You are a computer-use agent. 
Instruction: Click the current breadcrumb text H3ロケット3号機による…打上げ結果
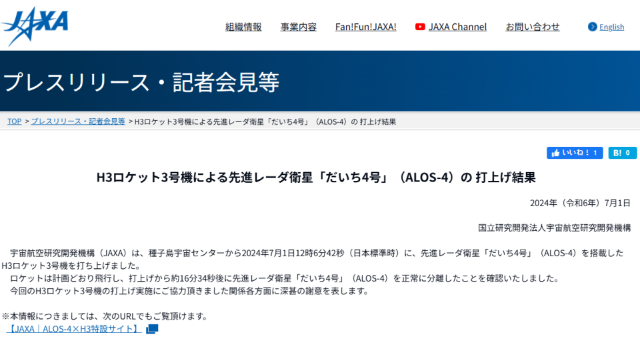tap(265, 121)
